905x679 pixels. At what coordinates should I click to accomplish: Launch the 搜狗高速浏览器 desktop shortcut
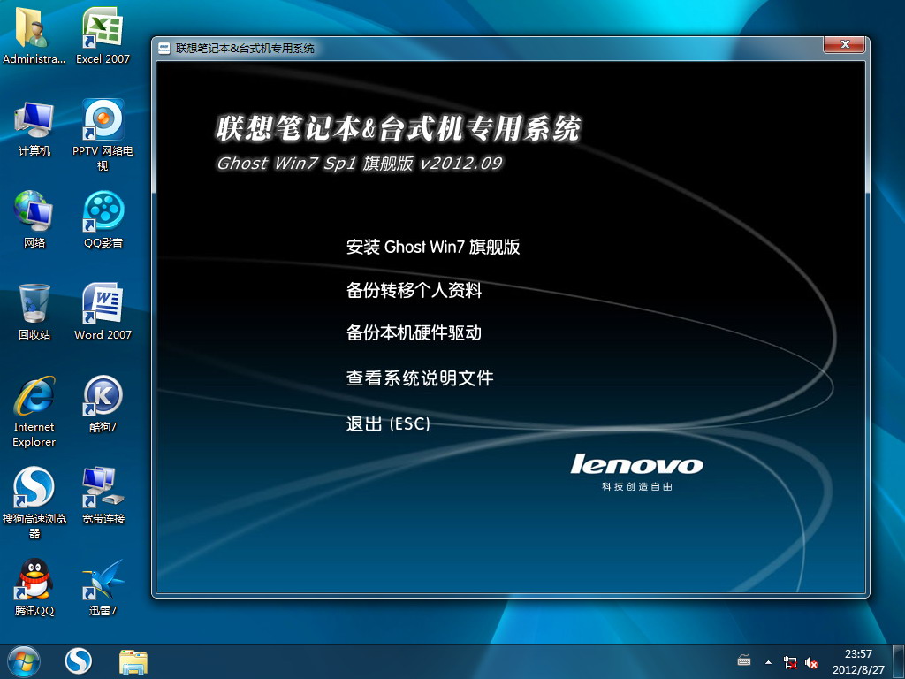[34, 503]
